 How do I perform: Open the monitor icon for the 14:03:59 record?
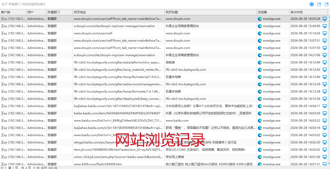[x=325, y=113]
